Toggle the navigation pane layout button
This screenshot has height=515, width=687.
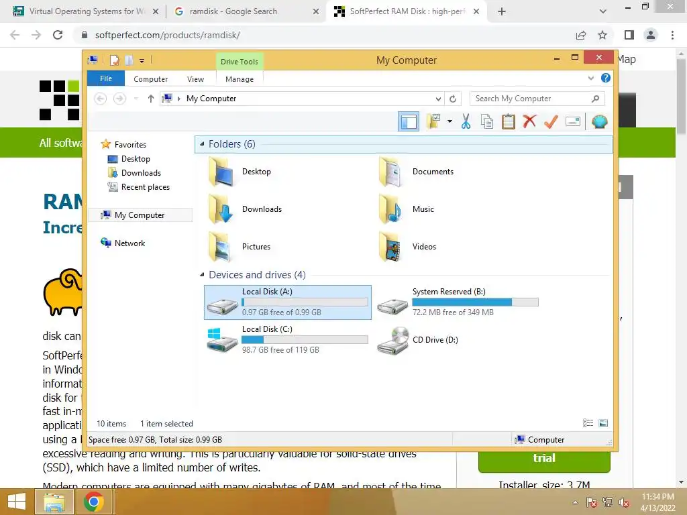pos(409,121)
